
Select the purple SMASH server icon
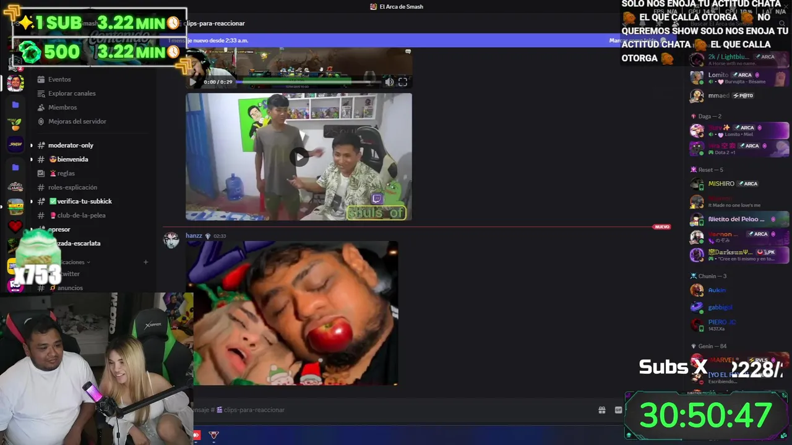pyautogui.click(x=15, y=144)
